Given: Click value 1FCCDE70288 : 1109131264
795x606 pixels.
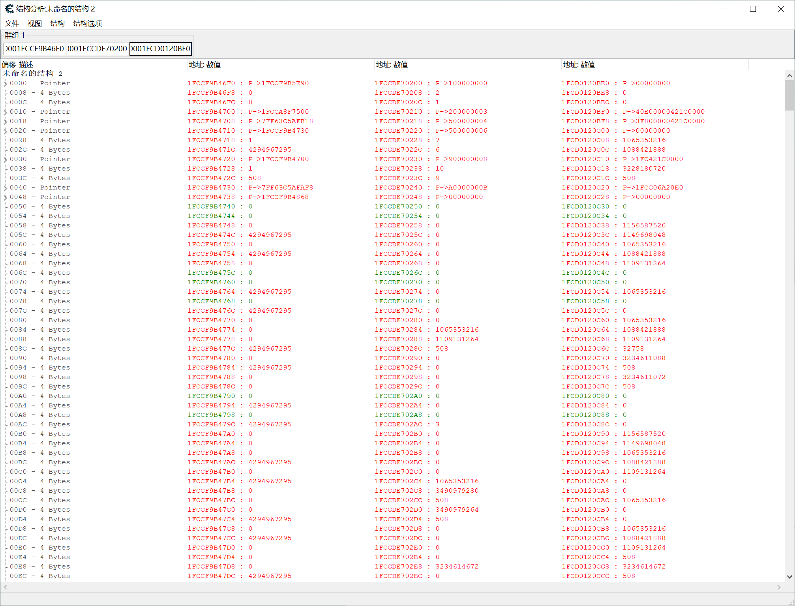Looking at the screenshot, I should [x=427, y=339].
